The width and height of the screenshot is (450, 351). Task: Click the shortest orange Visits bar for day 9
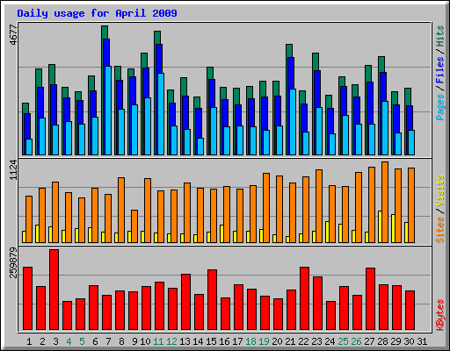click(134, 226)
